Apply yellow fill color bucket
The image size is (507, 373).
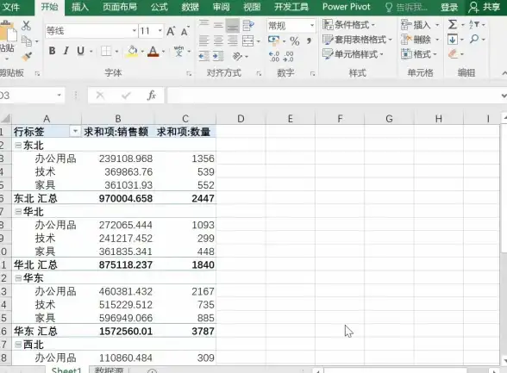click(x=132, y=51)
